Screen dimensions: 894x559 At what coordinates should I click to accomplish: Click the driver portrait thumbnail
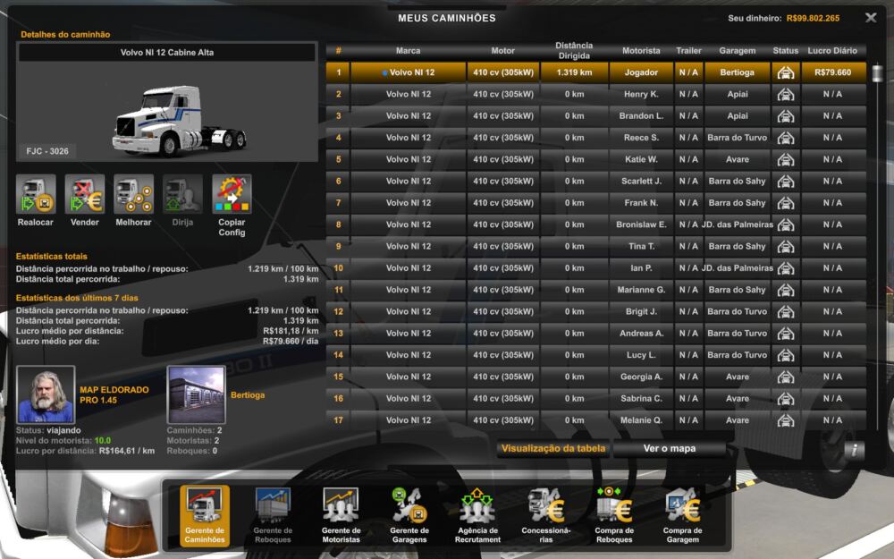pos(46,394)
